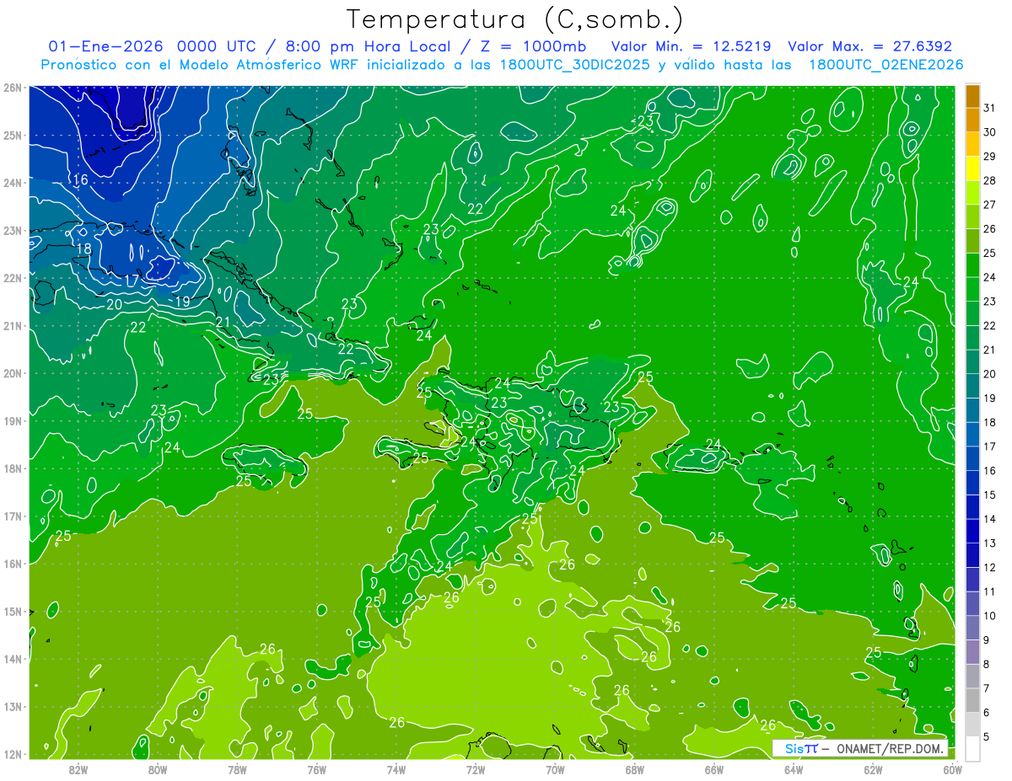Click the '8:00 pm Hora Local' text
Screen dimensions: 1012x781
[369, 46]
